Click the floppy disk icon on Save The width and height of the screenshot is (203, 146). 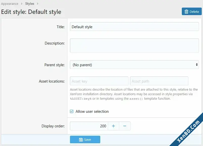point(81,139)
